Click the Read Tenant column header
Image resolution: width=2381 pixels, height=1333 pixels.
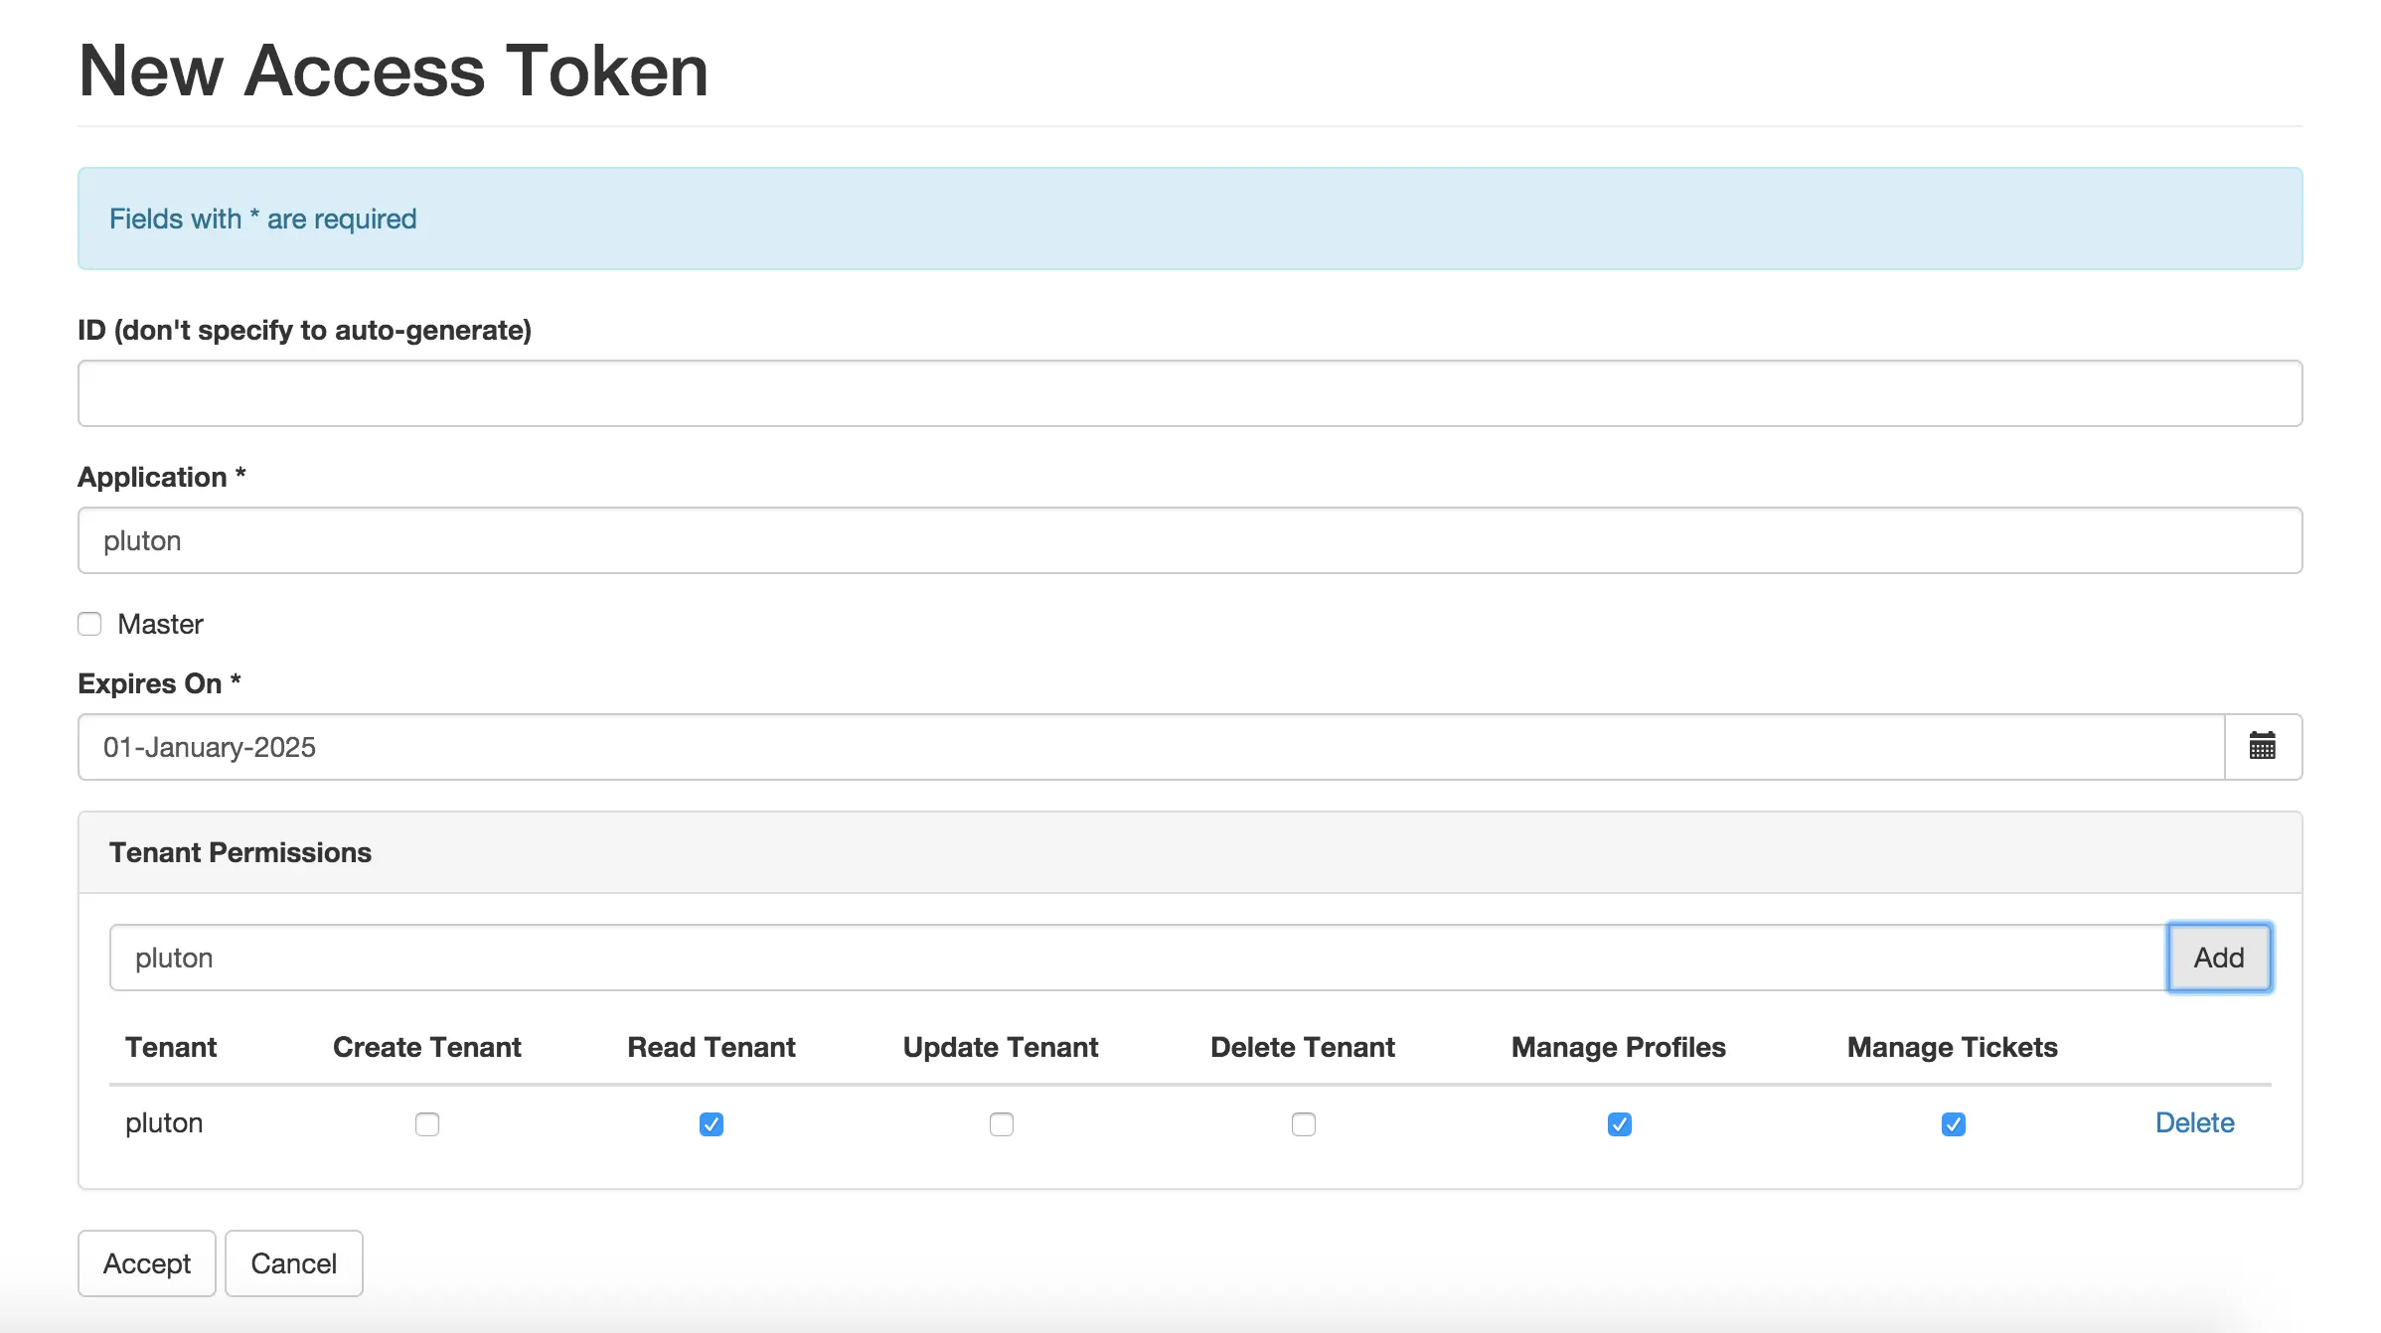712,1047
